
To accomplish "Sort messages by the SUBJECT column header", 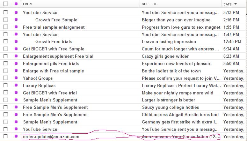I will point(149,4).
